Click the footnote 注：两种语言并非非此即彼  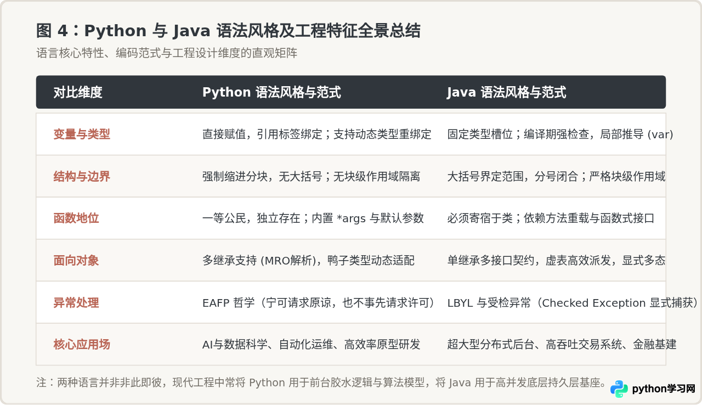tap(321, 383)
